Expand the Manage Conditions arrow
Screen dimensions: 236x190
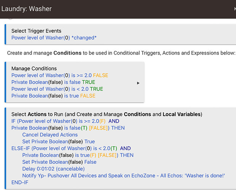click(138, 83)
